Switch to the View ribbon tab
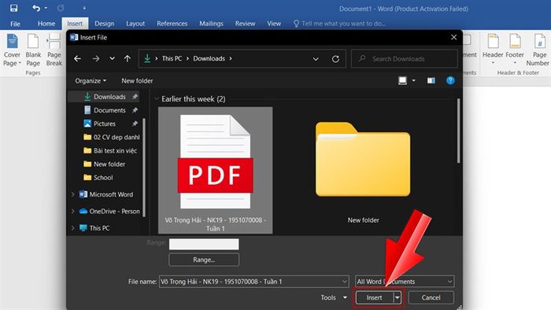The height and width of the screenshot is (310, 551). tap(274, 24)
